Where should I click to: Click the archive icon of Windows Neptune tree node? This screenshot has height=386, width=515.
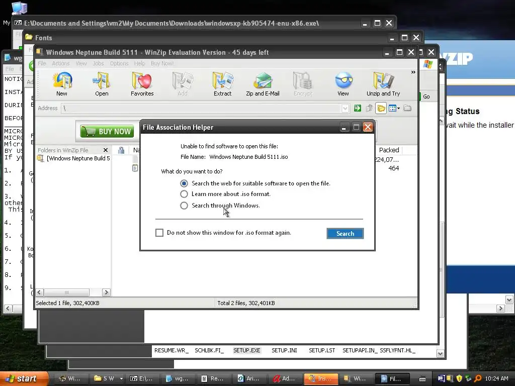(41, 158)
